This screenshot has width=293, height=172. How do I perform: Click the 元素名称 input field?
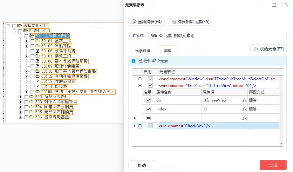click(x=217, y=36)
